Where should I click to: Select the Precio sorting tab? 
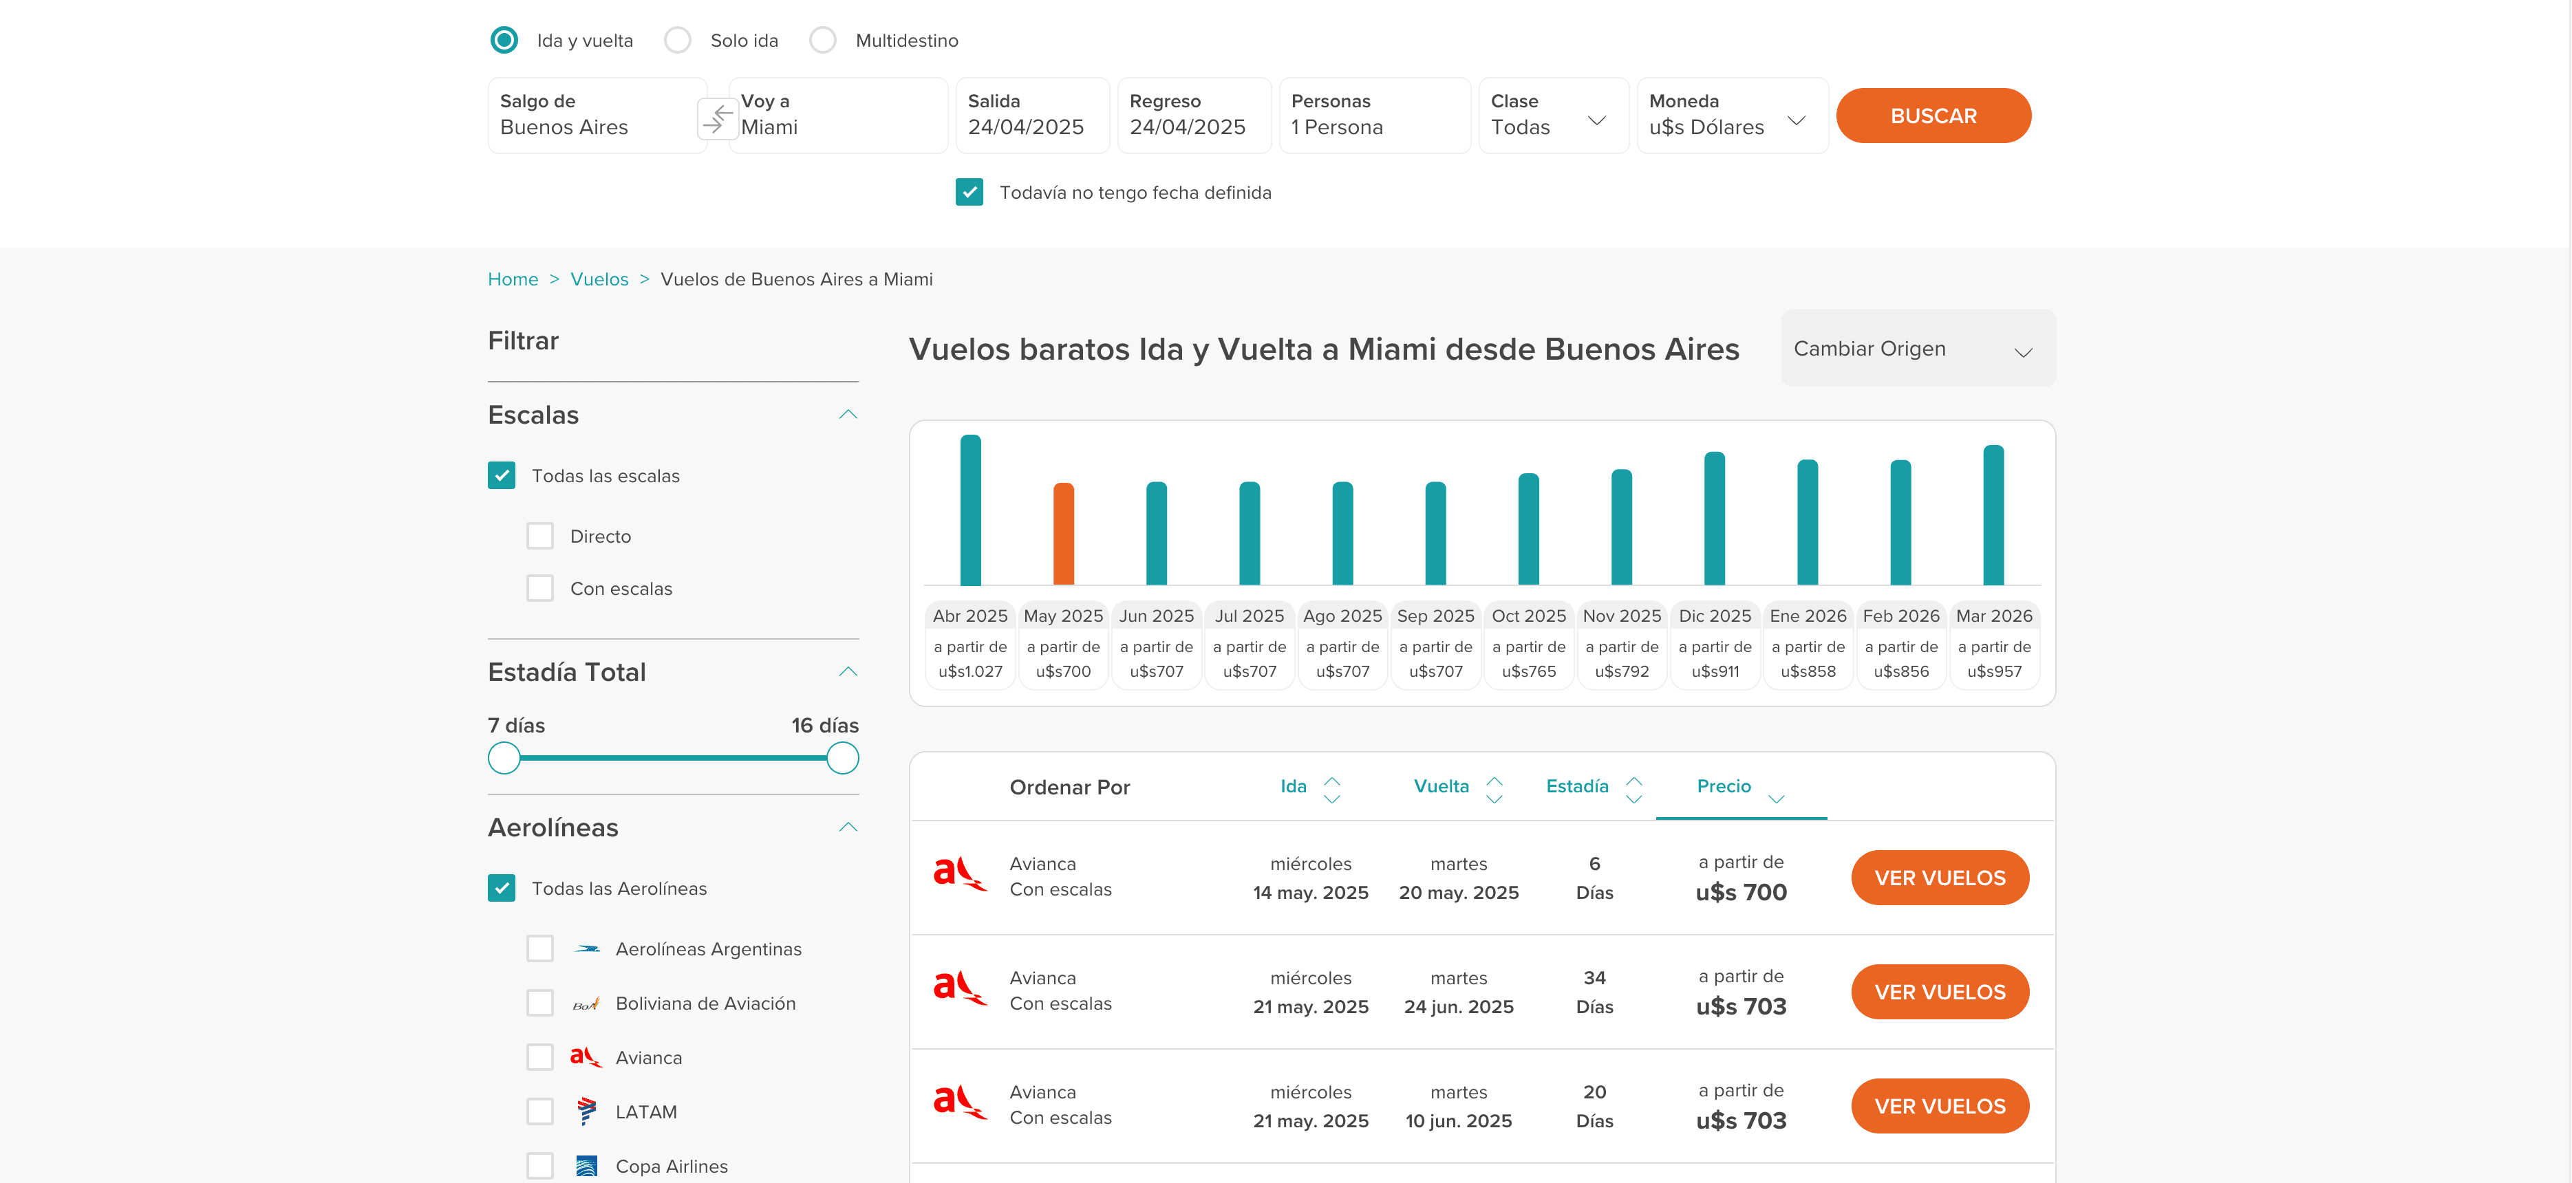1724,785
